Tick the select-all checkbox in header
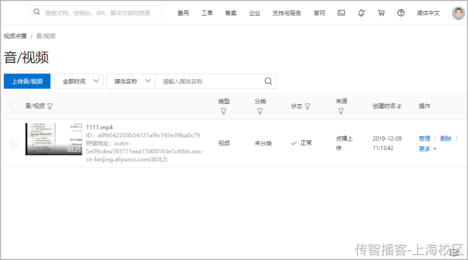The image size is (468, 260). pyautogui.click(x=15, y=106)
